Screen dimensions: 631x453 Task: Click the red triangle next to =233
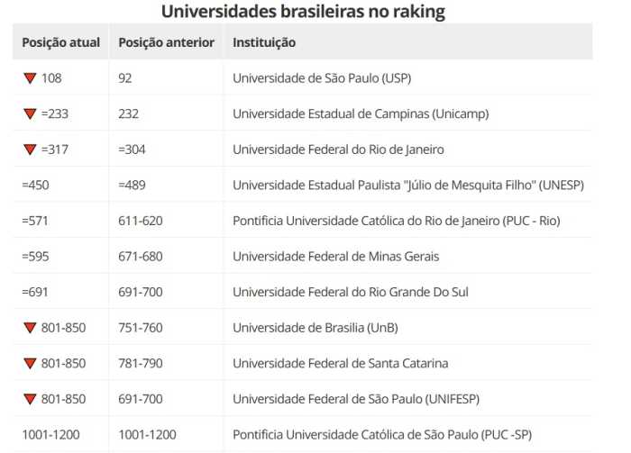tap(30, 113)
